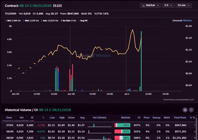Click the 107% IV cell
The image size is (198, 140).
[x=137, y=125]
